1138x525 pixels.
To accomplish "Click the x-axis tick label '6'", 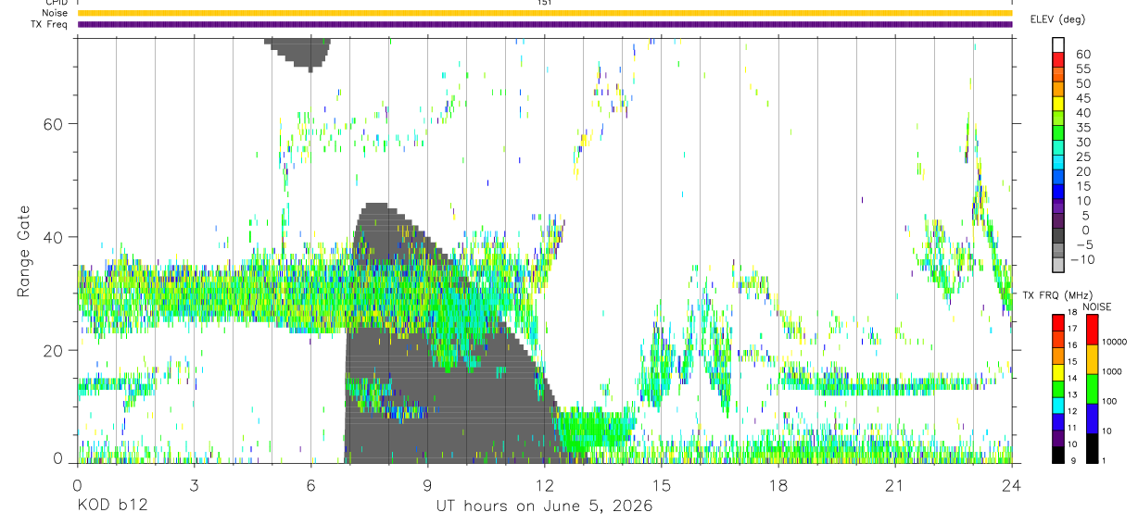I will [x=311, y=485].
